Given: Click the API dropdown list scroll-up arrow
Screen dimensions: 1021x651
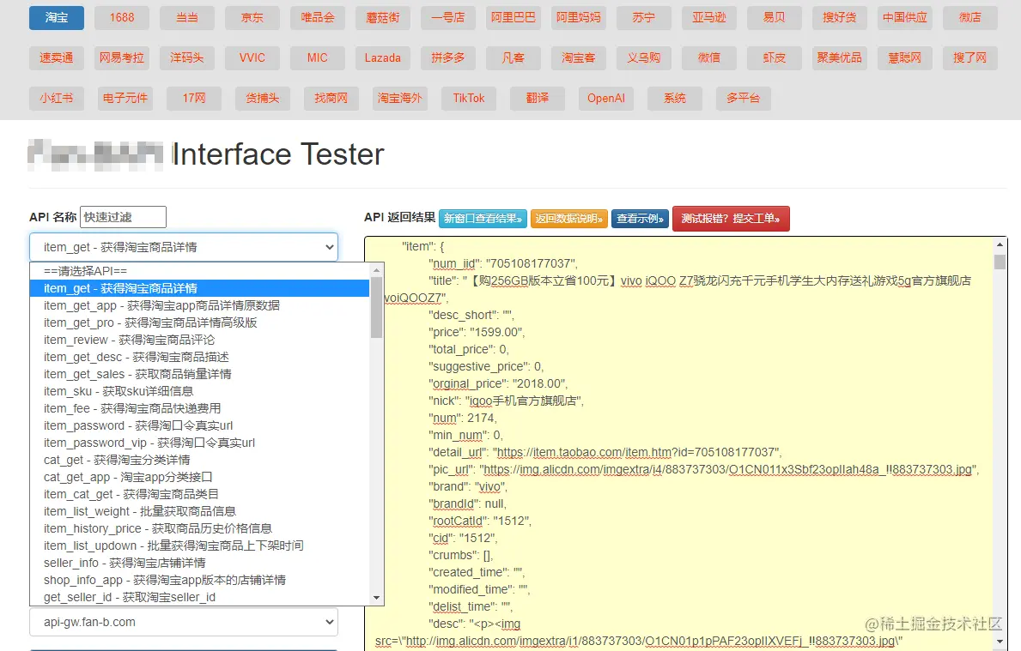Looking at the screenshot, I should (376, 270).
